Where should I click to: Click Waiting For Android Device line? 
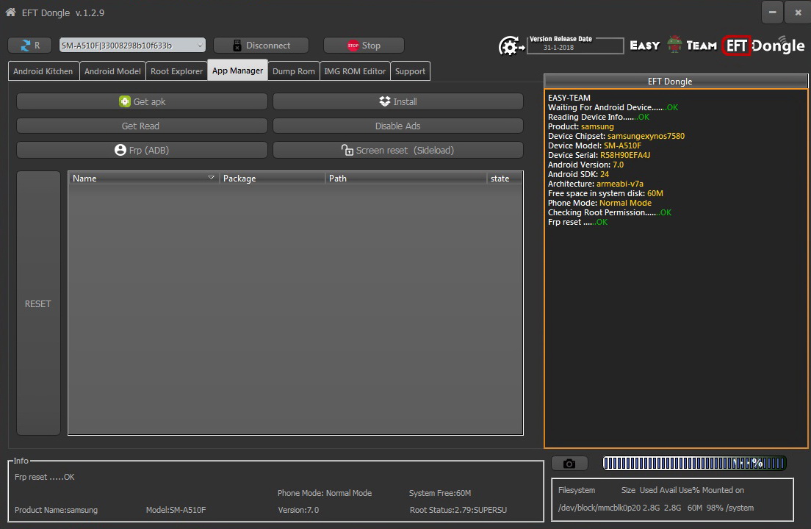(613, 107)
